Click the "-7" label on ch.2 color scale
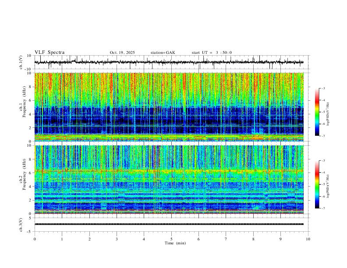This screenshot has height=268, width=347. point(323,208)
